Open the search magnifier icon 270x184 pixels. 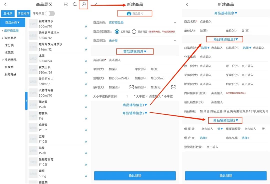(74, 5)
